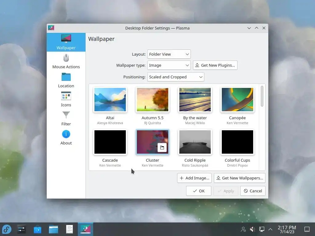This screenshot has width=315, height=236.
Task: Open the Wallpaper type dropdown
Action: click(169, 65)
